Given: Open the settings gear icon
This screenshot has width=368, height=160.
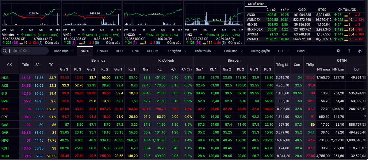Looking at the screenshot, I should 338,51.
